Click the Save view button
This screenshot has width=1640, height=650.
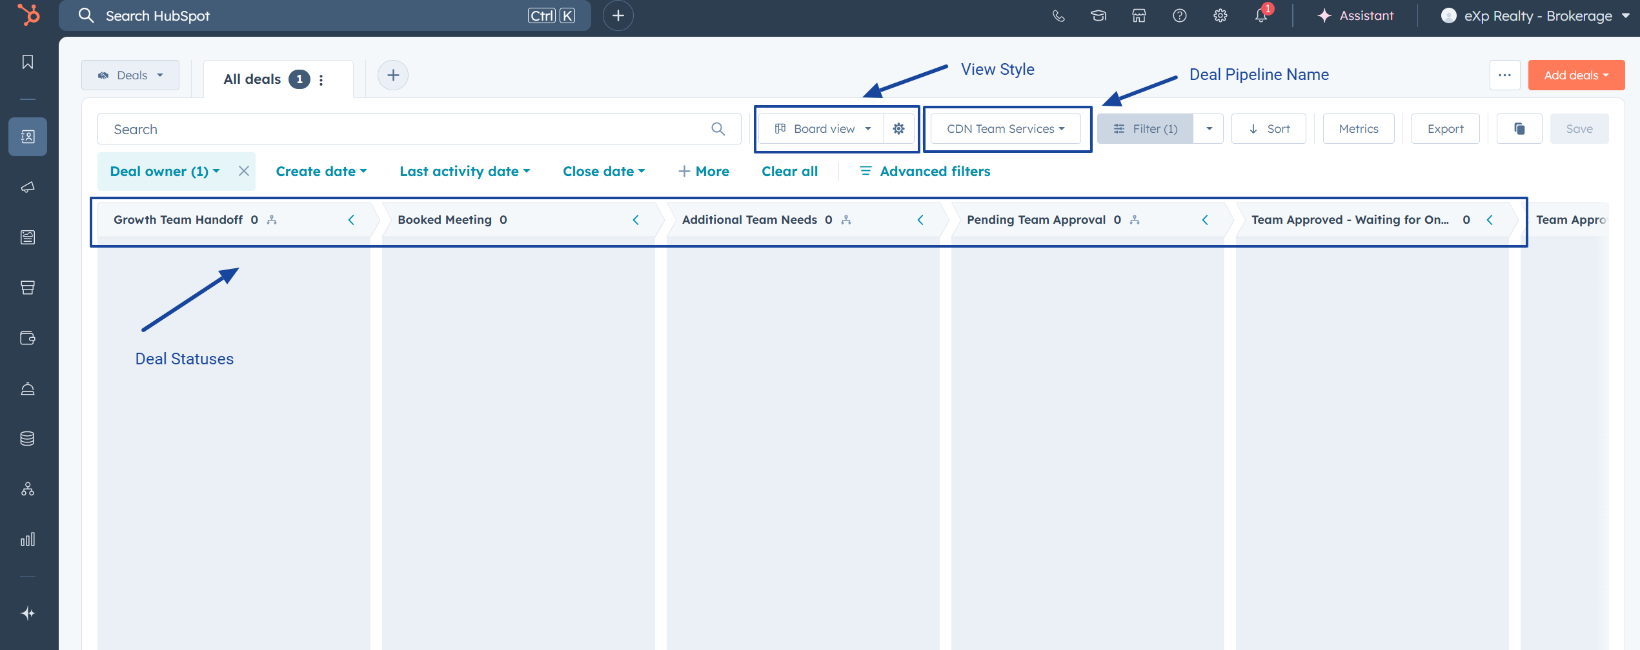1579,129
